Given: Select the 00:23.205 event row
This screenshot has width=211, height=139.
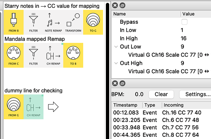Looking at the screenshot, I should (161, 120).
